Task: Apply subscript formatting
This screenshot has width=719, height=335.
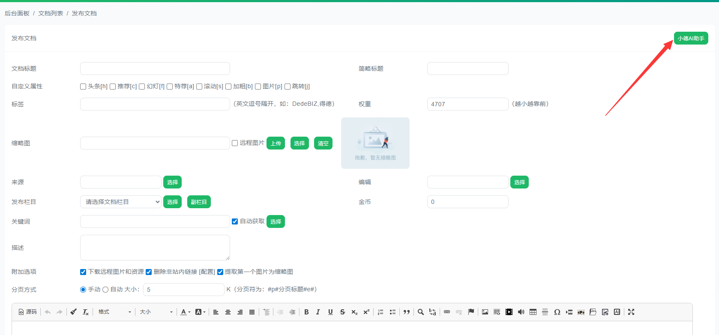Action: click(x=354, y=312)
